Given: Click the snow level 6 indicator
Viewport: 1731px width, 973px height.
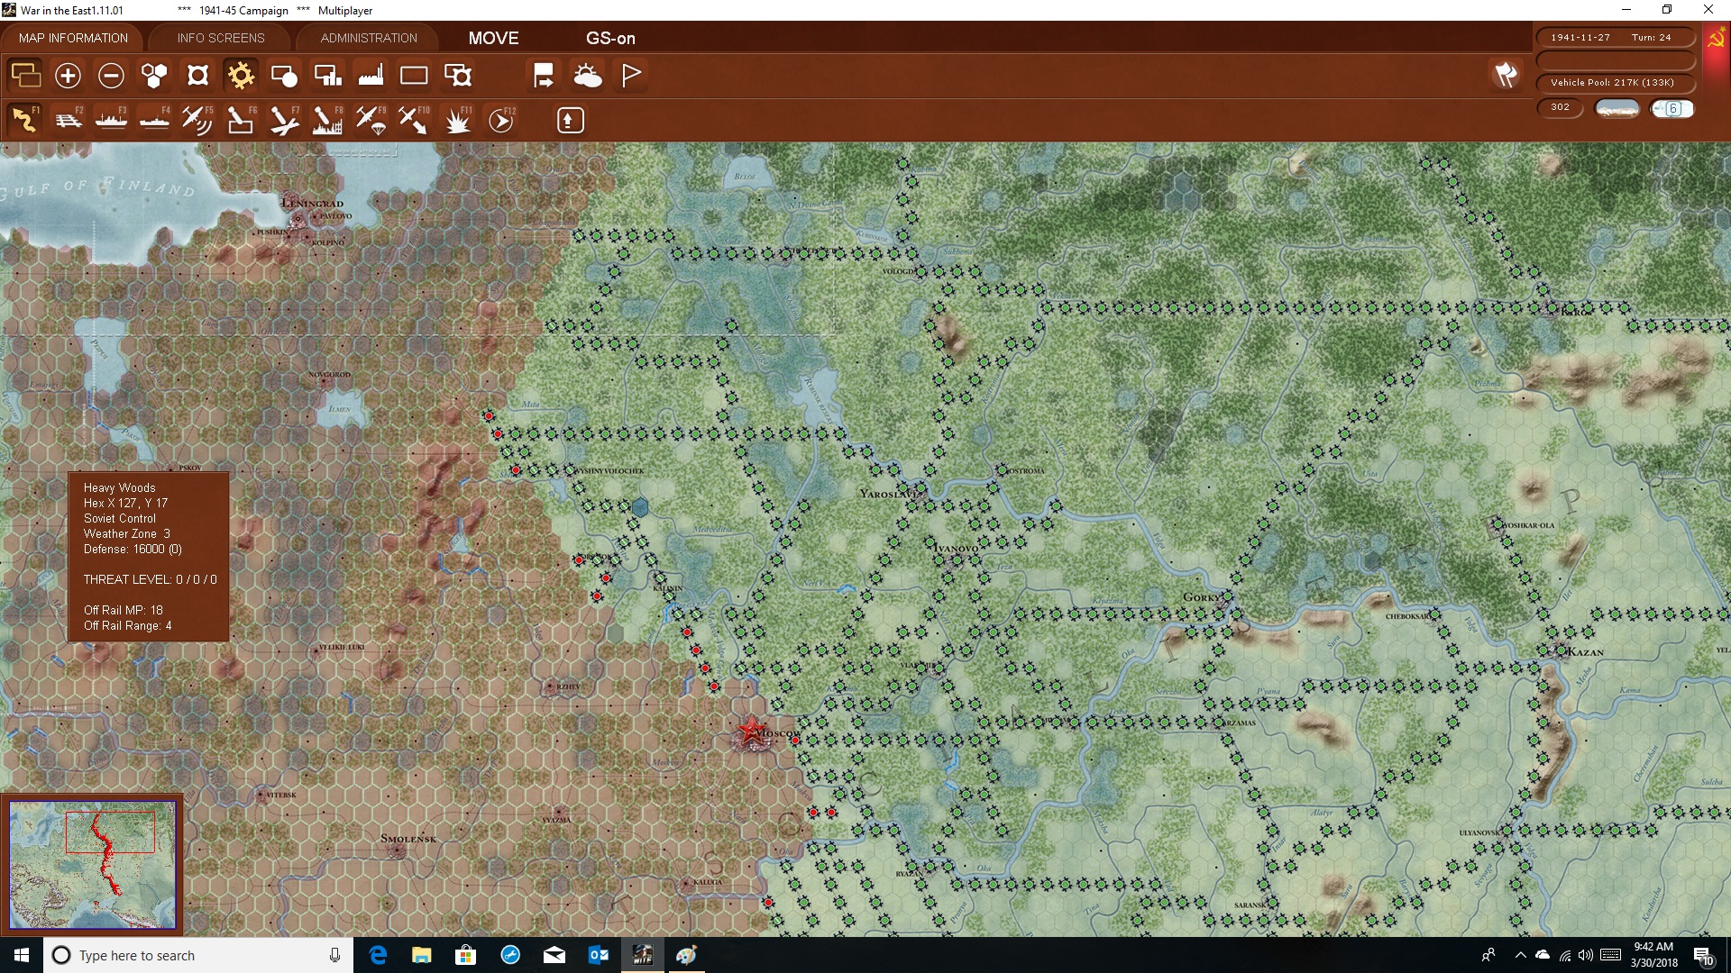Looking at the screenshot, I should [1672, 109].
